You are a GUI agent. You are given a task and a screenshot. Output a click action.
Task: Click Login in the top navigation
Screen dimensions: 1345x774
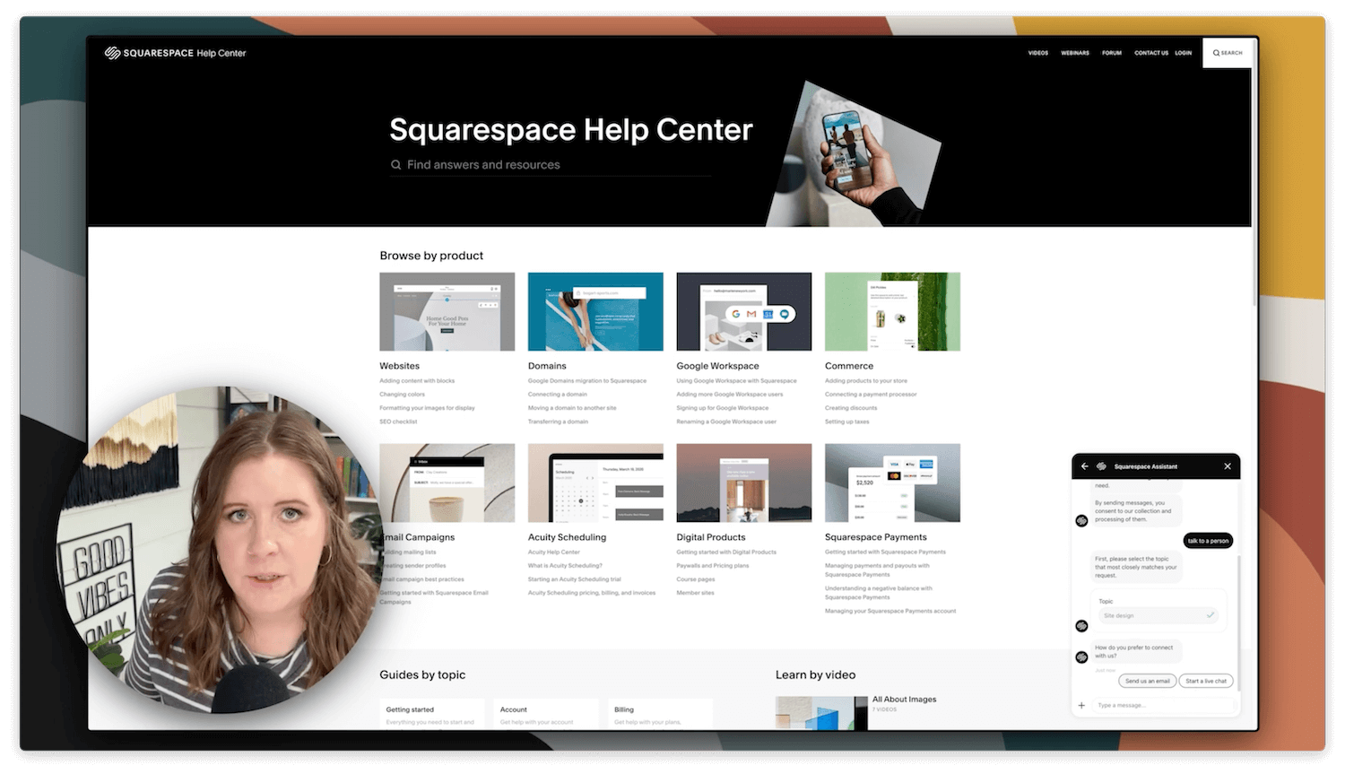point(1184,53)
